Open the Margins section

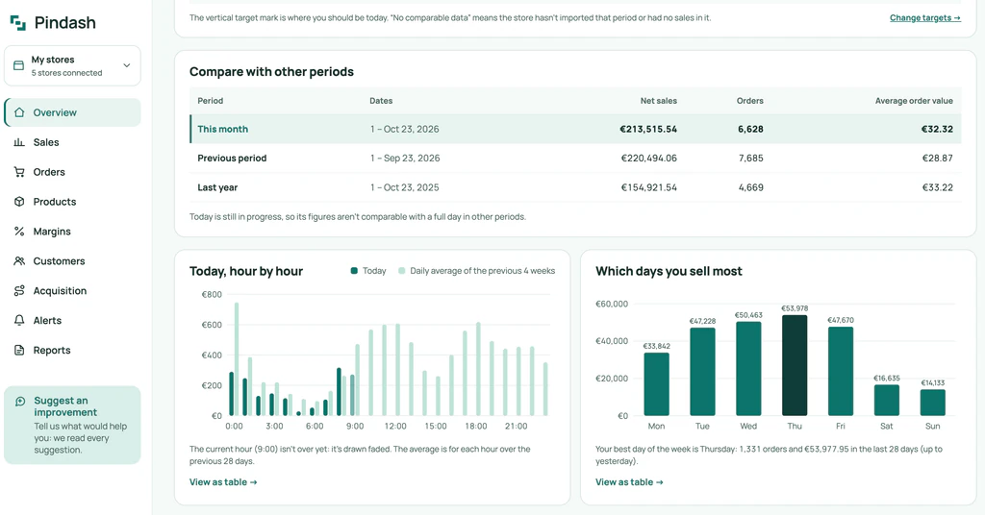coord(72,232)
